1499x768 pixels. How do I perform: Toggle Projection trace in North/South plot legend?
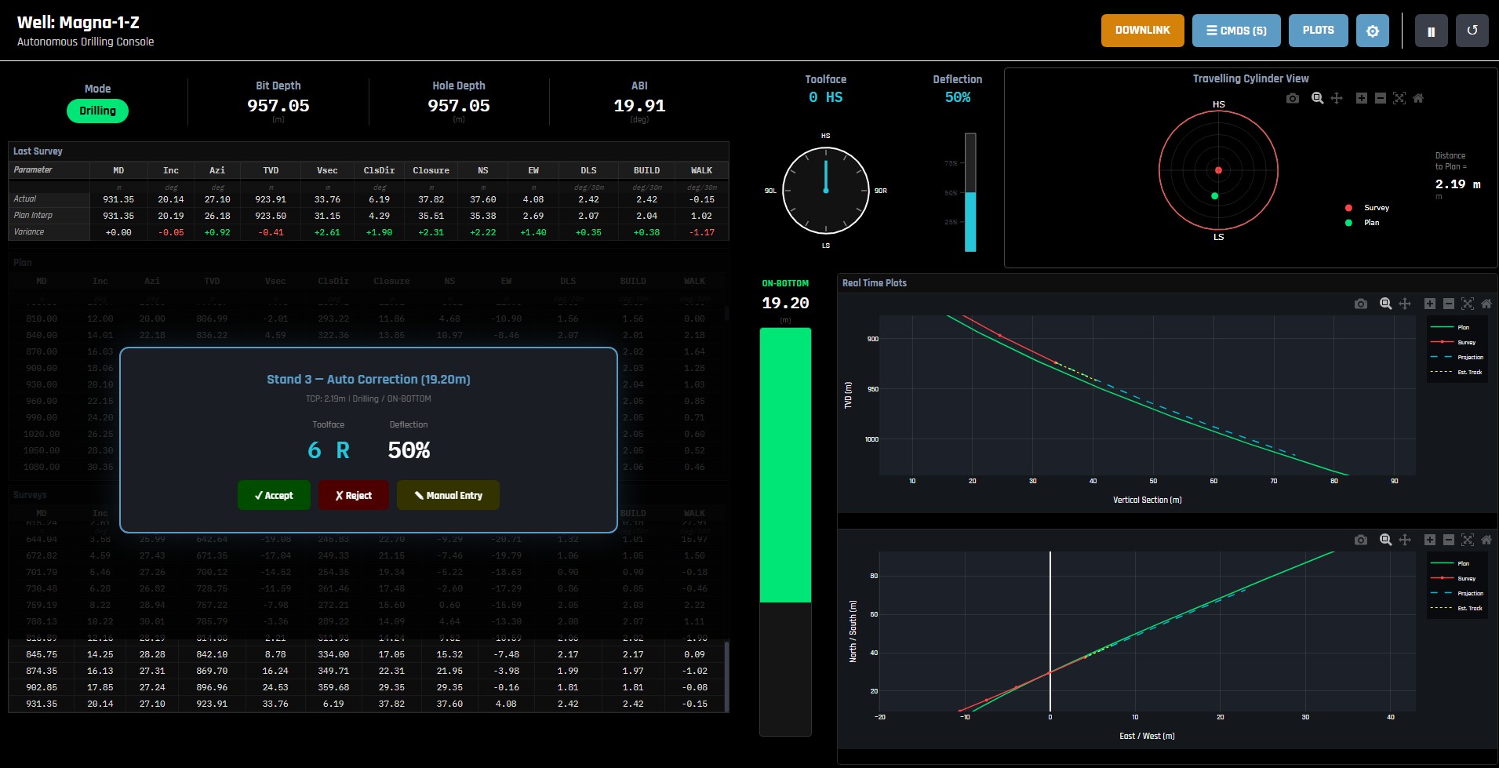[1457, 593]
